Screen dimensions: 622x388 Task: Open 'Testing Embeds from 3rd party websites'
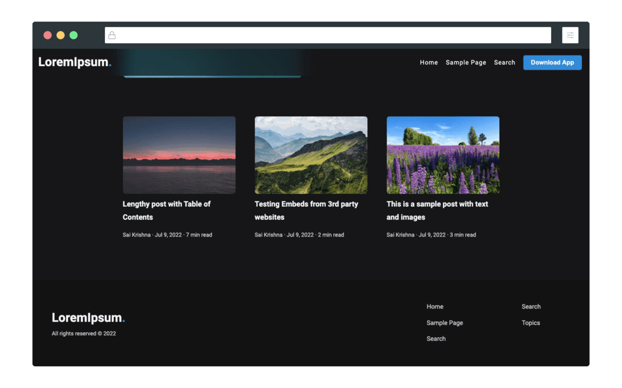click(x=306, y=211)
